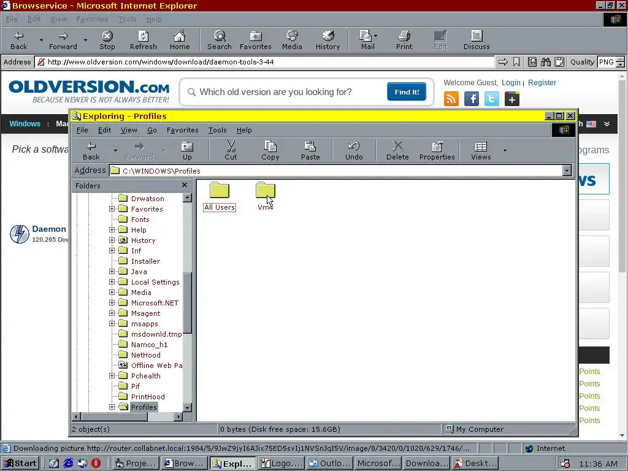Open Views dropdown arrow
The image size is (628, 471).
pos(505,151)
